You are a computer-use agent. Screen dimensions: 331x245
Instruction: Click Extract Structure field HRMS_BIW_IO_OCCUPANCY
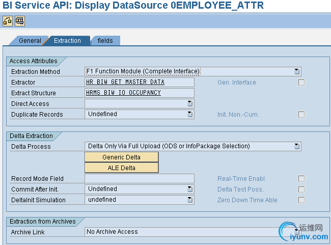click(x=140, y=93)
